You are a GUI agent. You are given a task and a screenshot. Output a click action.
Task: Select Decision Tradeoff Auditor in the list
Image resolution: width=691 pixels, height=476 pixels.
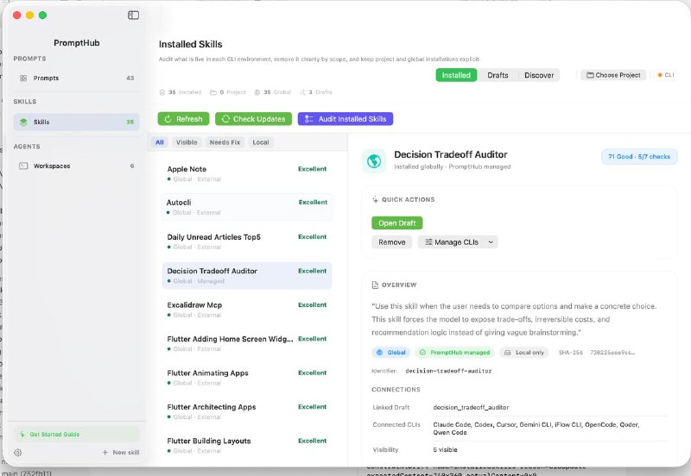(247, 275)
